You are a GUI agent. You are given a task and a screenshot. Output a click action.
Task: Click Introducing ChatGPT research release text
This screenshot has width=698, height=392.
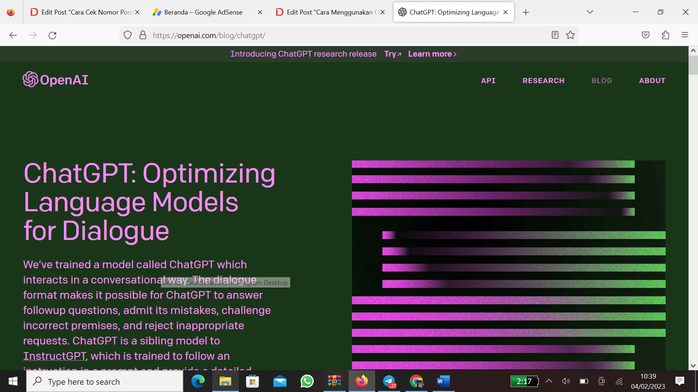[303, 54]
